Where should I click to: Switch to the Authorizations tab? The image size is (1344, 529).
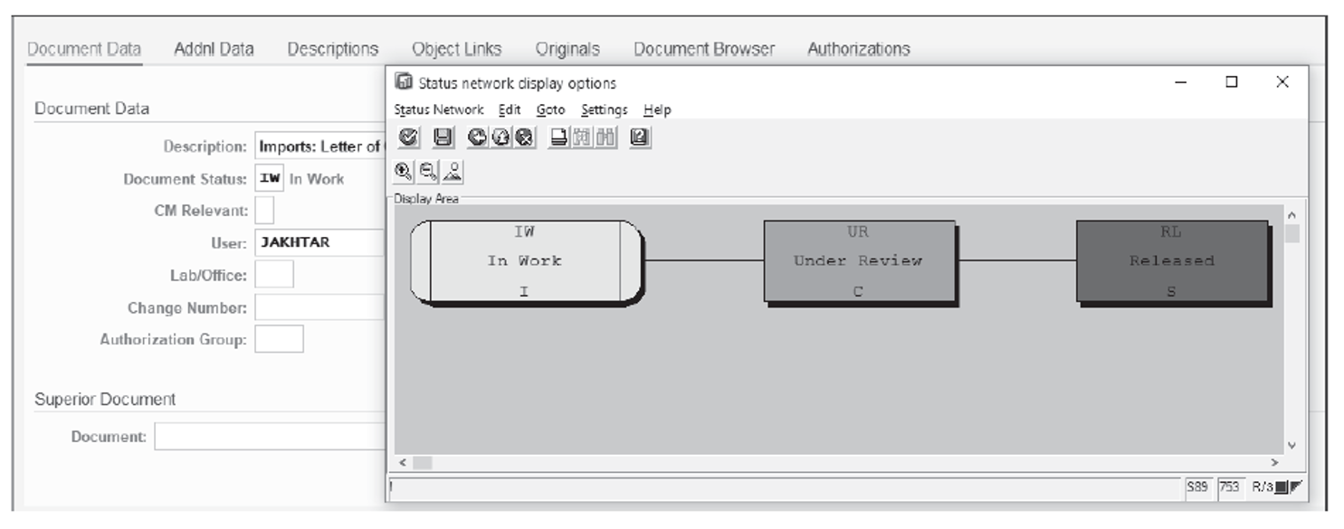859,49
